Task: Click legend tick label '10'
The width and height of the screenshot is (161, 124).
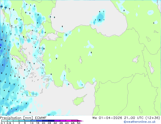Action: pos(32,123)
